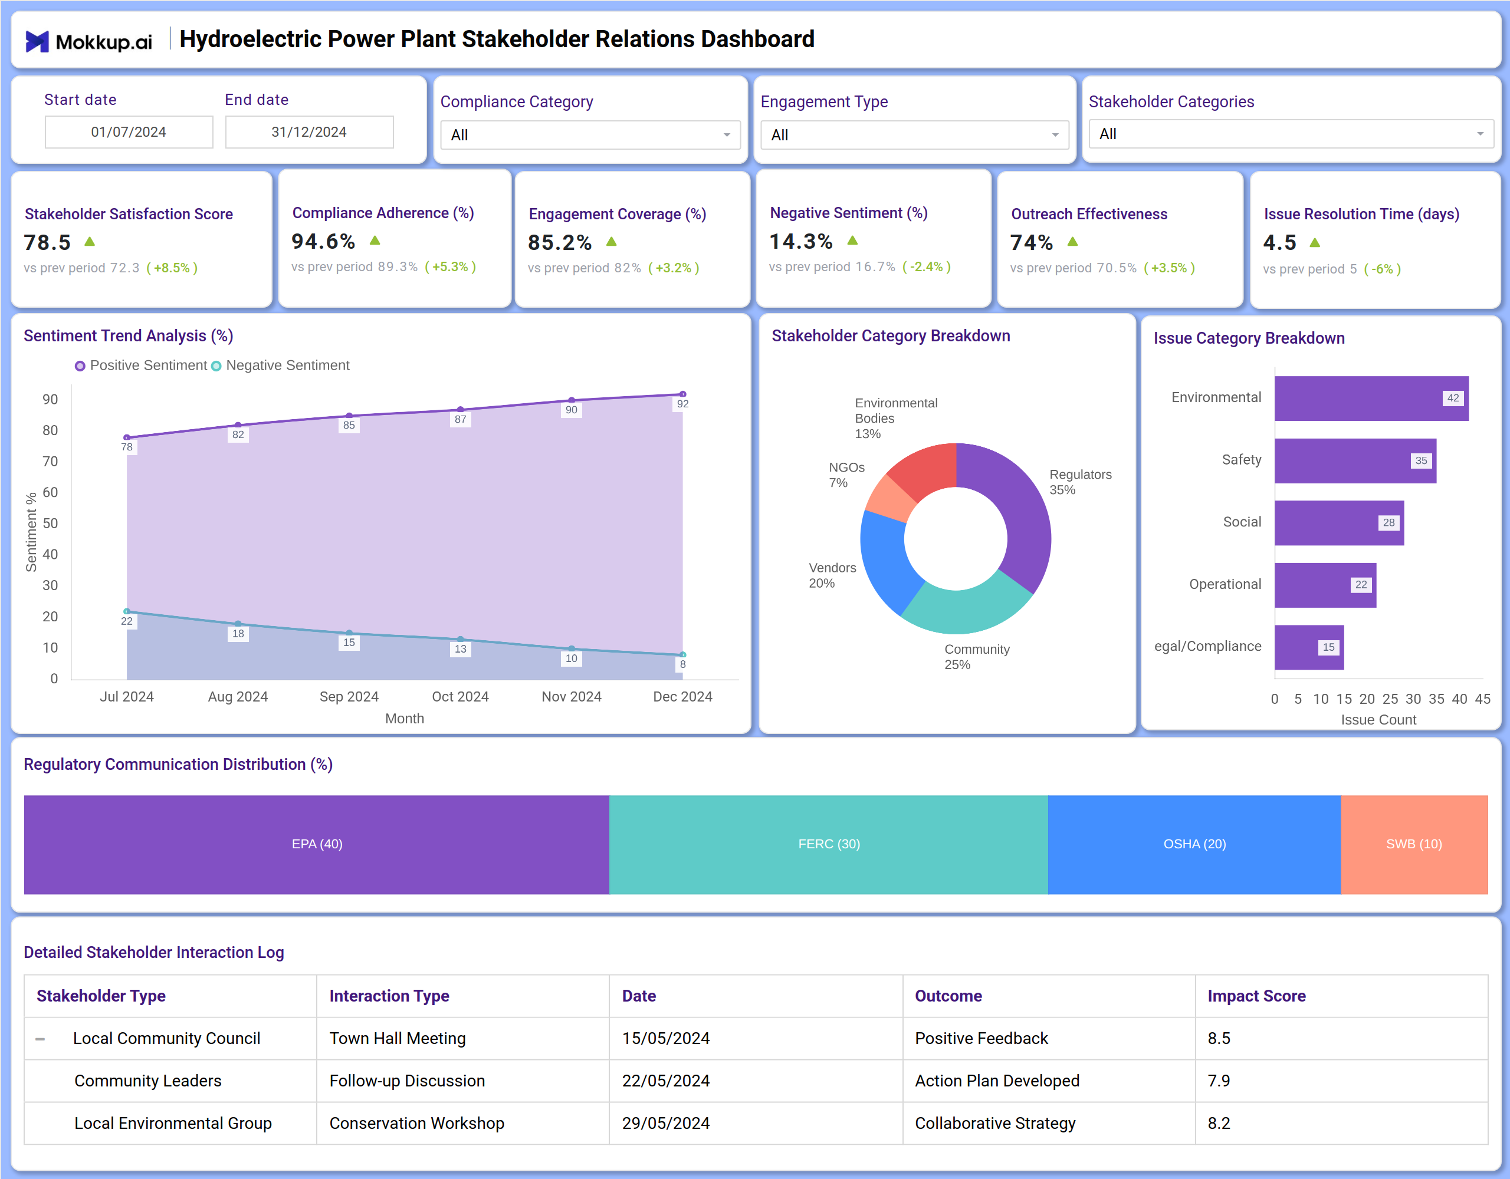1510x1179 pixels.
Task: Select the EPA (40) block
Action: (317, 845)
